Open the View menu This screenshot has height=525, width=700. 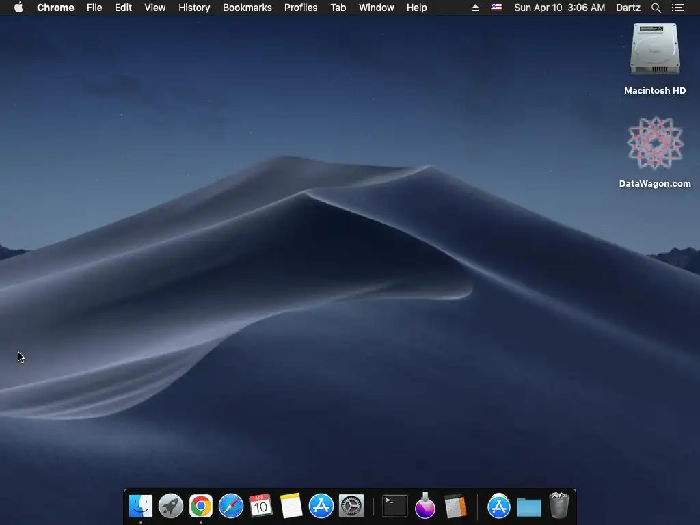pyautogui.click(x=155, y=8)
